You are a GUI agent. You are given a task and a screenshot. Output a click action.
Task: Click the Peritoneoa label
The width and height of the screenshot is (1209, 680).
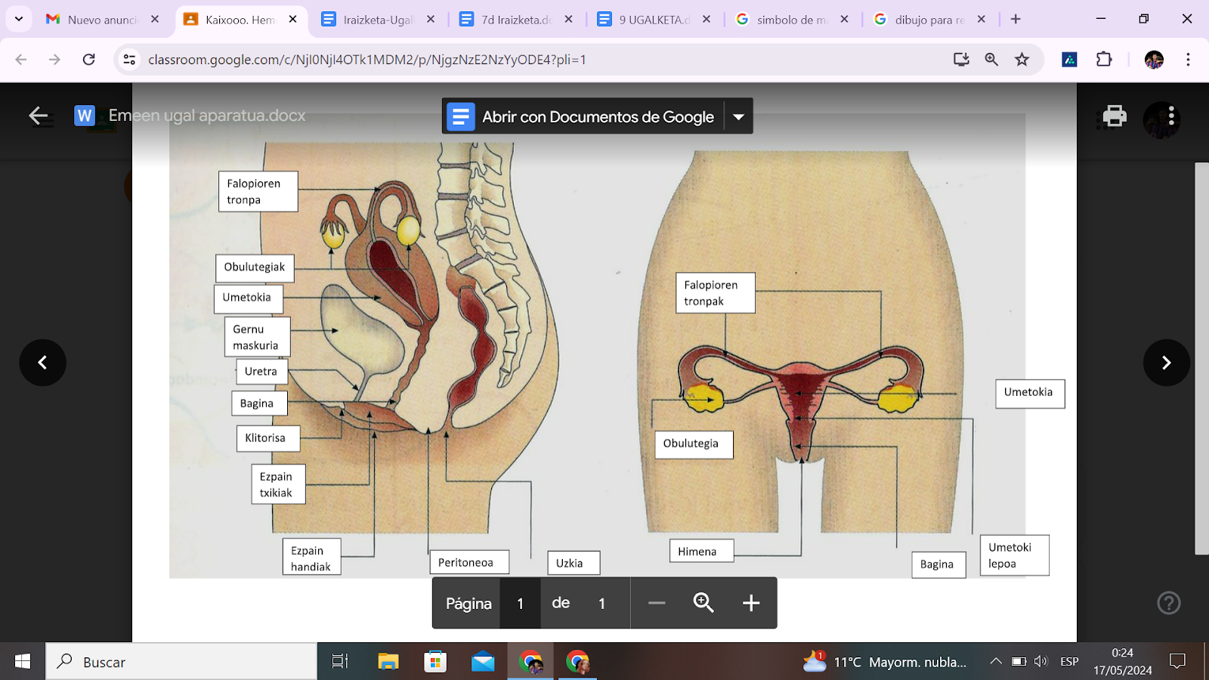click(x=469, y=562)
